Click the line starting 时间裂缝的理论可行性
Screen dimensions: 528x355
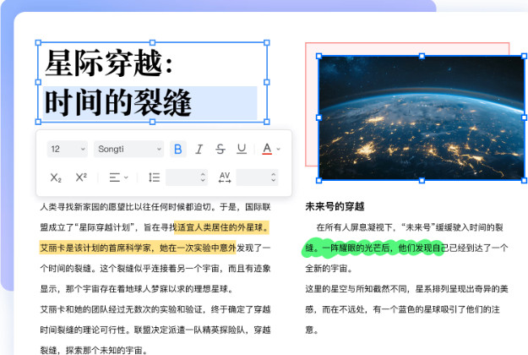[x=155, y=330]
